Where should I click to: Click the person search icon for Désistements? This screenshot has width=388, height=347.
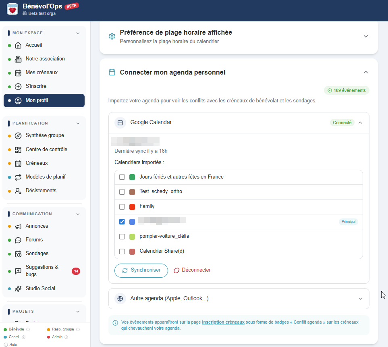click(x=18, y=191)
